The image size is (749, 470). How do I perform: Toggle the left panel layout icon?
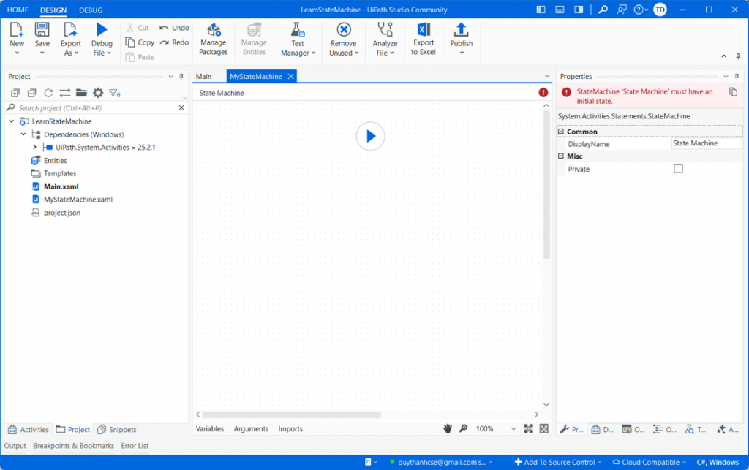pos(541,10)
